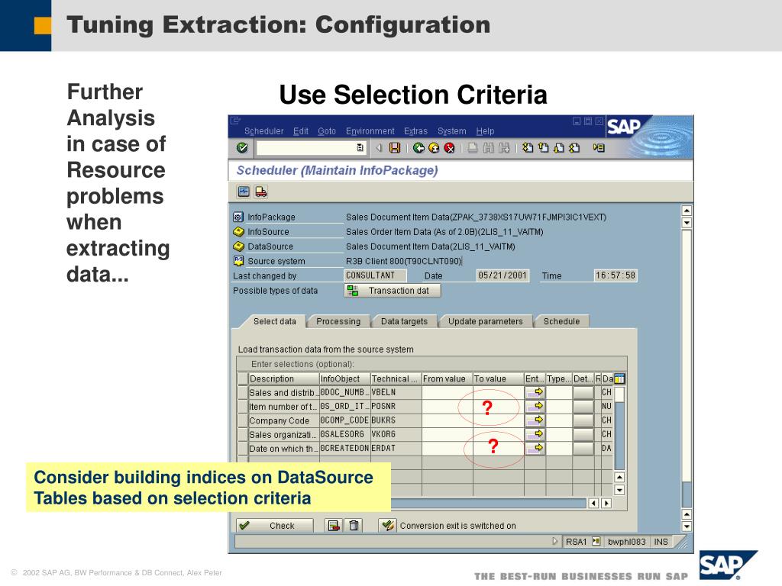The height and width of the screenshot is (586, 782).
Task: Select the row selector for Company Code
Action: [x=243, y=420]
